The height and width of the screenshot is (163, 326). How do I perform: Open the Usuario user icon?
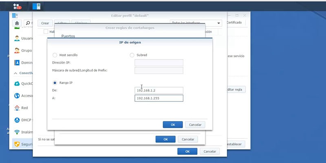click(x=17, y=38)
